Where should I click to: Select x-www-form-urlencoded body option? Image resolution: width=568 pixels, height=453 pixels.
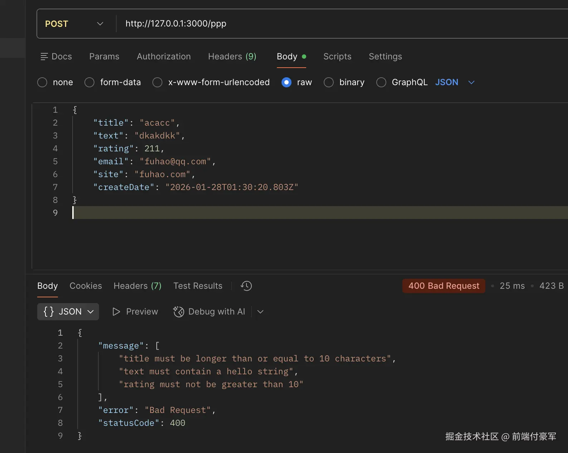pos(157,82)
